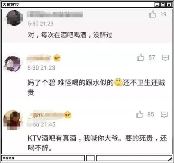
Task: Select comment starting with 'KTV酒吧有真酒'
Action: (97, 143)
